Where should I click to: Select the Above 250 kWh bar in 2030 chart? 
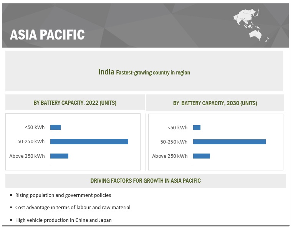coord(201,156)
